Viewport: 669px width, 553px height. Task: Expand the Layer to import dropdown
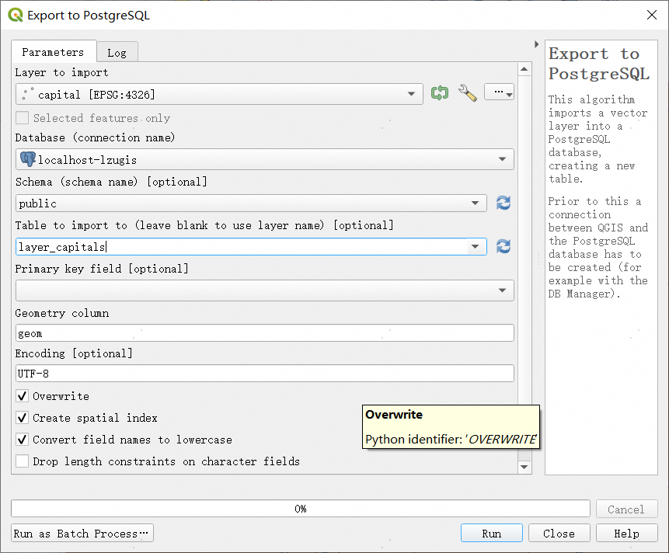click(411, 95)
